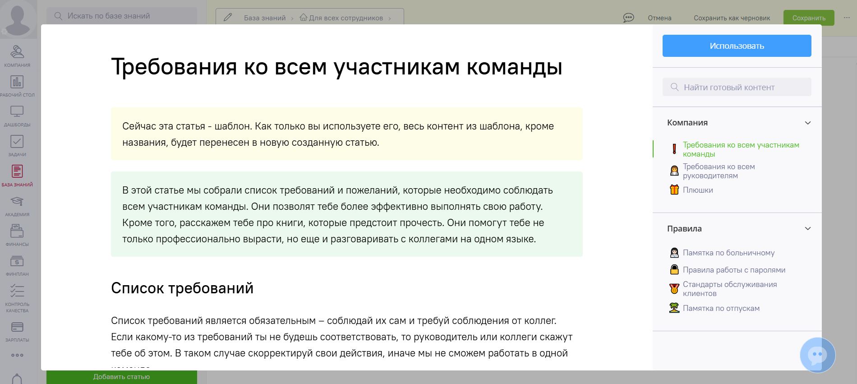The width and height of the screenshot is (857, 384).
Task: Click Для всех сотрудников breadcrumb
Action: click(346, 18)
